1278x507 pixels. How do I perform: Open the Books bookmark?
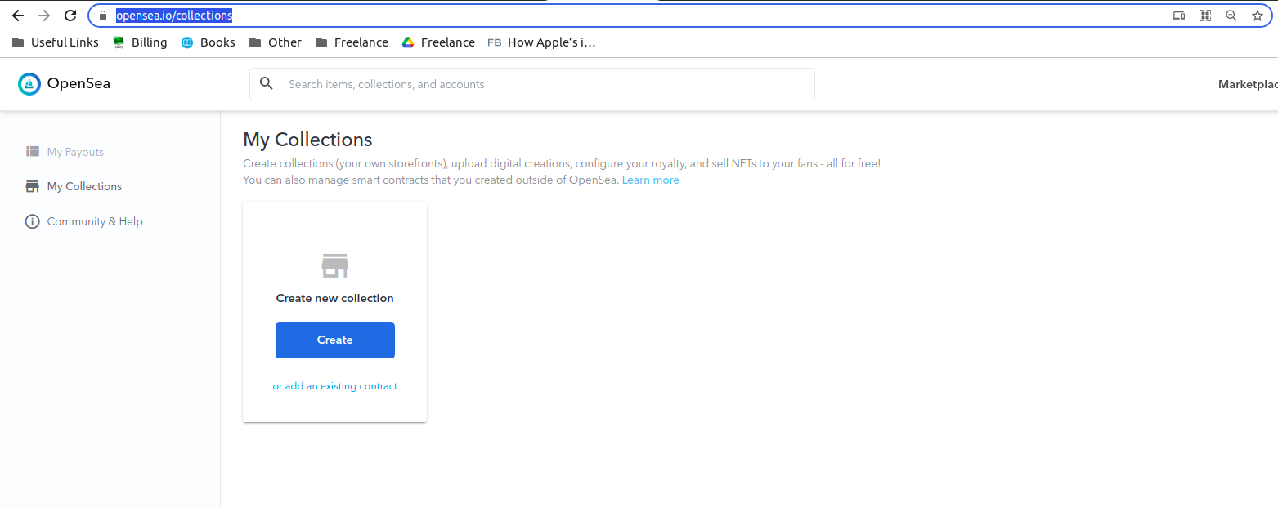coord(209,42)
